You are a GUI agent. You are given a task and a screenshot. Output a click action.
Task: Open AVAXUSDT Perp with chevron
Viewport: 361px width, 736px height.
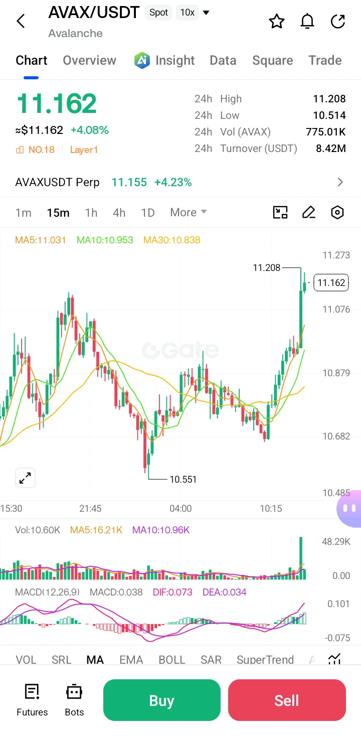340,182
